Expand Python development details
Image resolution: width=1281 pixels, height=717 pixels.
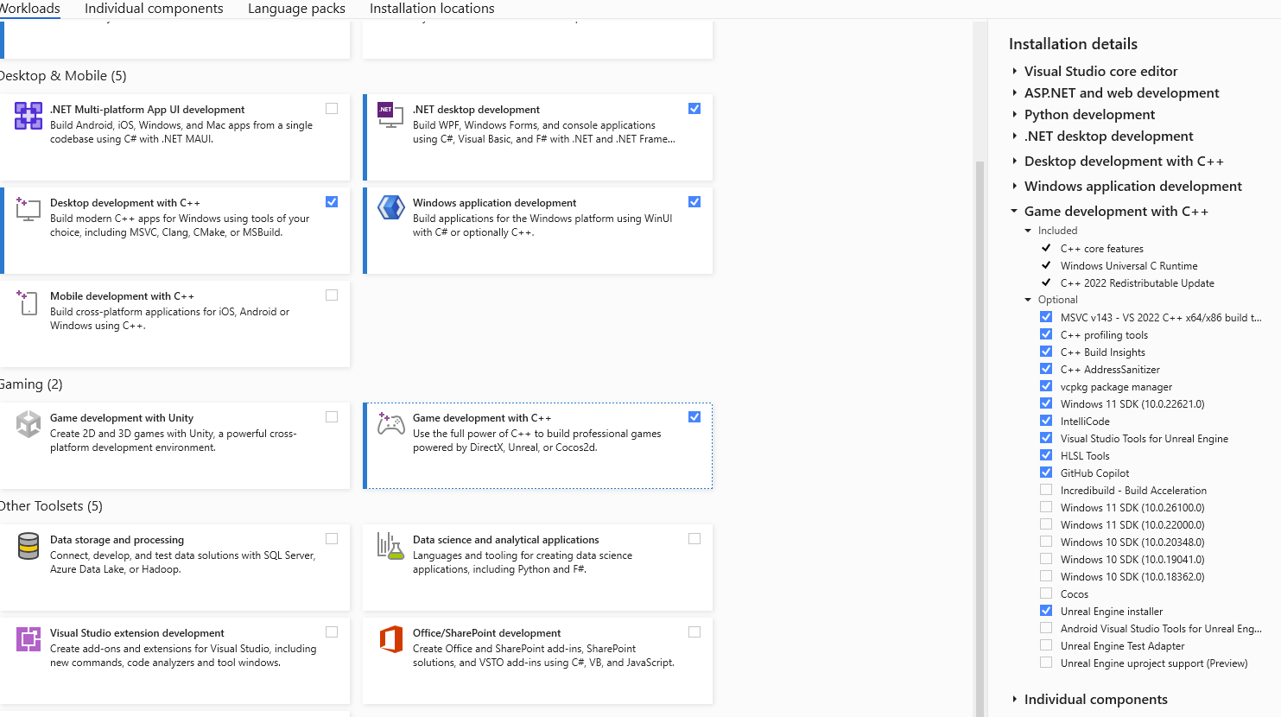pos(1015,114)
